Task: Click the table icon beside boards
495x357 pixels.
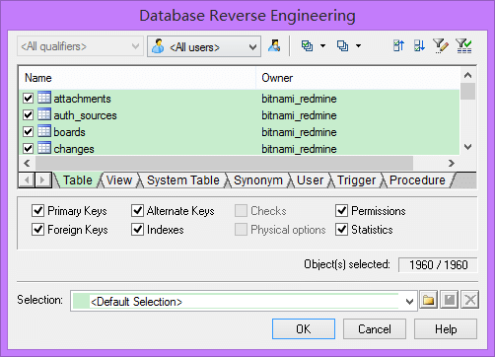Action: pyautogui.click(x=44, y=131)
